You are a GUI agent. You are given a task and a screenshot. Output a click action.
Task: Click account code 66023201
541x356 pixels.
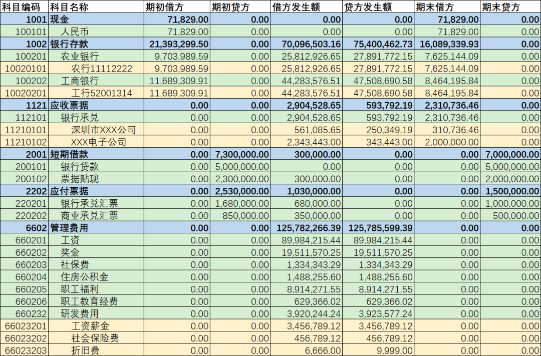[24, 325]
